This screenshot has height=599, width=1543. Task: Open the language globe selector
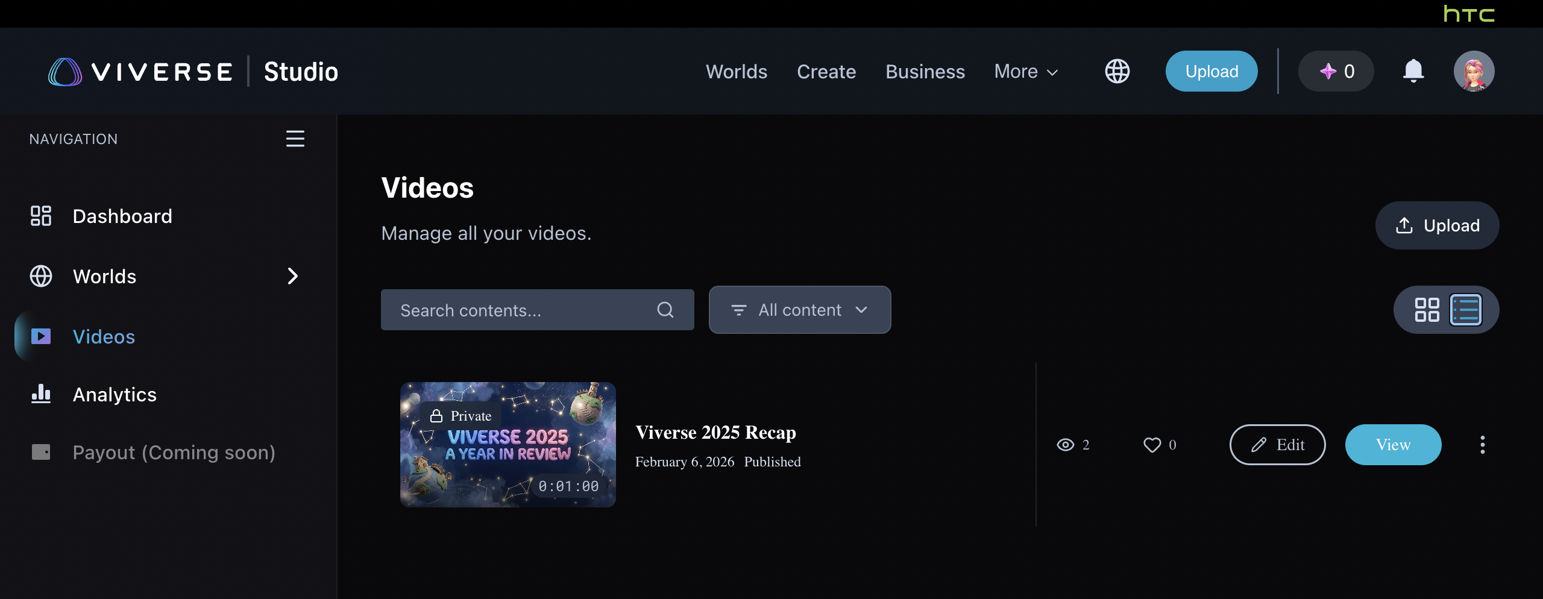(x=1117, y=71)
